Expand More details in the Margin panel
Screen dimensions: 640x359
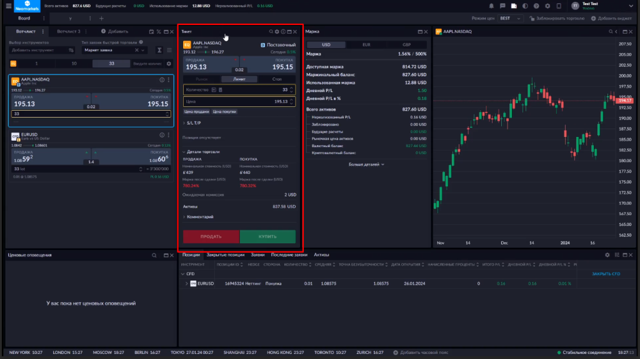pyautogui.click(x=366, y=164)
